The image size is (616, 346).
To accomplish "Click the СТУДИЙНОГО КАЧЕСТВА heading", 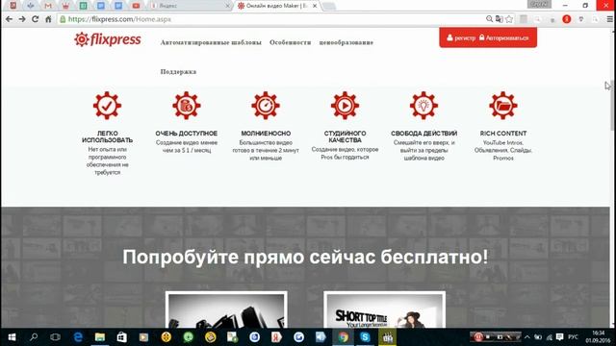I will (x=345, y=136).
